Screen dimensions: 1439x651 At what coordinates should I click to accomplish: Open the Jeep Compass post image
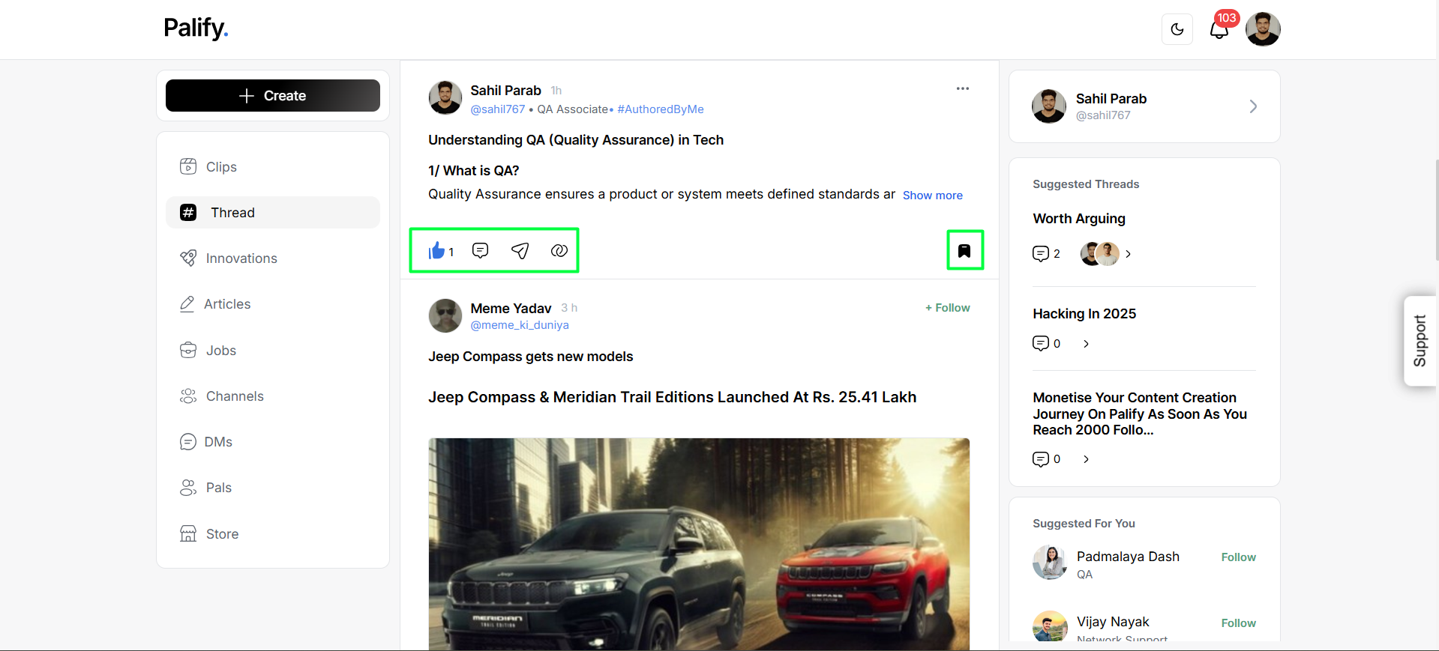pyautogui.click(x=699, y=544)
